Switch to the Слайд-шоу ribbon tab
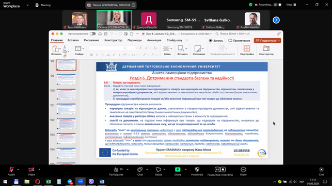The image size is (332, 186). (x=174, y=40)
